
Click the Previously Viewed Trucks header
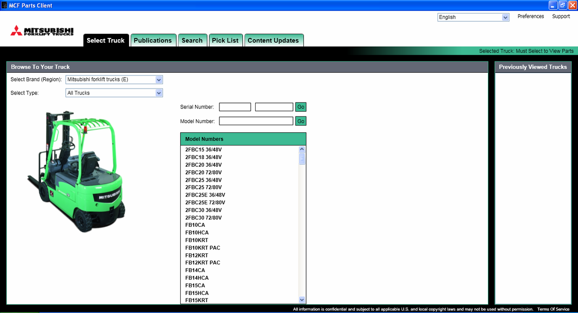[533, 67]
